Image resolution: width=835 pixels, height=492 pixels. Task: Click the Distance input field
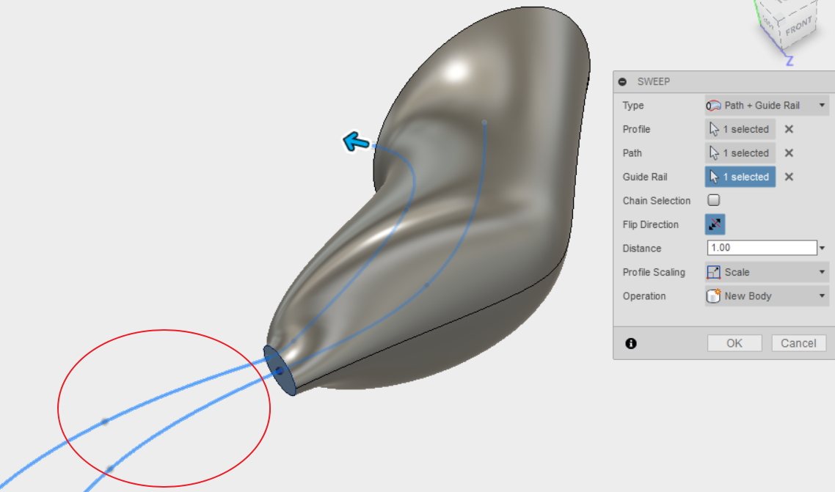tap(762, 248)
